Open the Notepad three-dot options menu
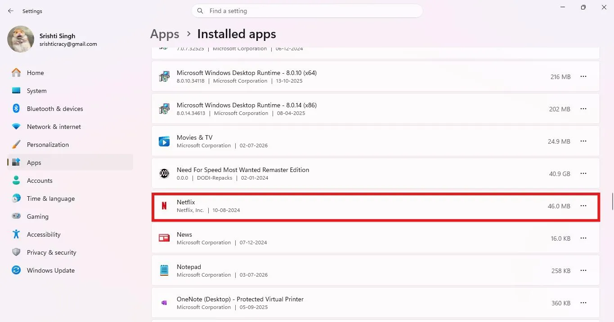614x322 pixels. (x=583, y=270)
